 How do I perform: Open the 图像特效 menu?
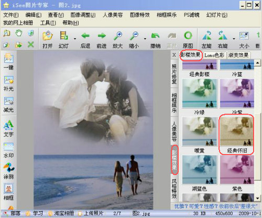click(x=140, y=15)
